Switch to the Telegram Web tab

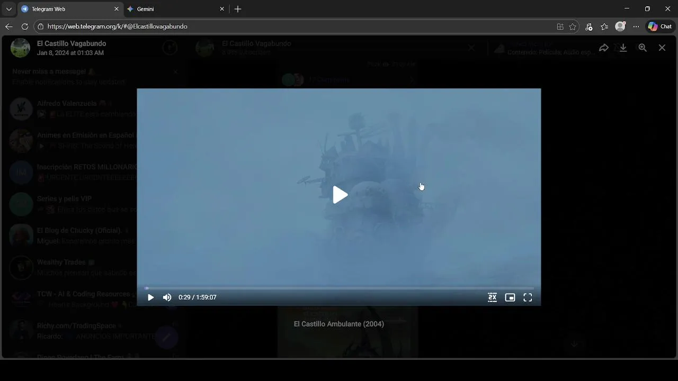click(70, 9)
